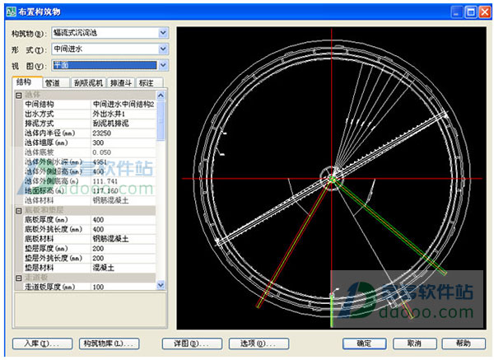Switch to the 刮吸泥机 tab
494x360 pixels.
88,83
